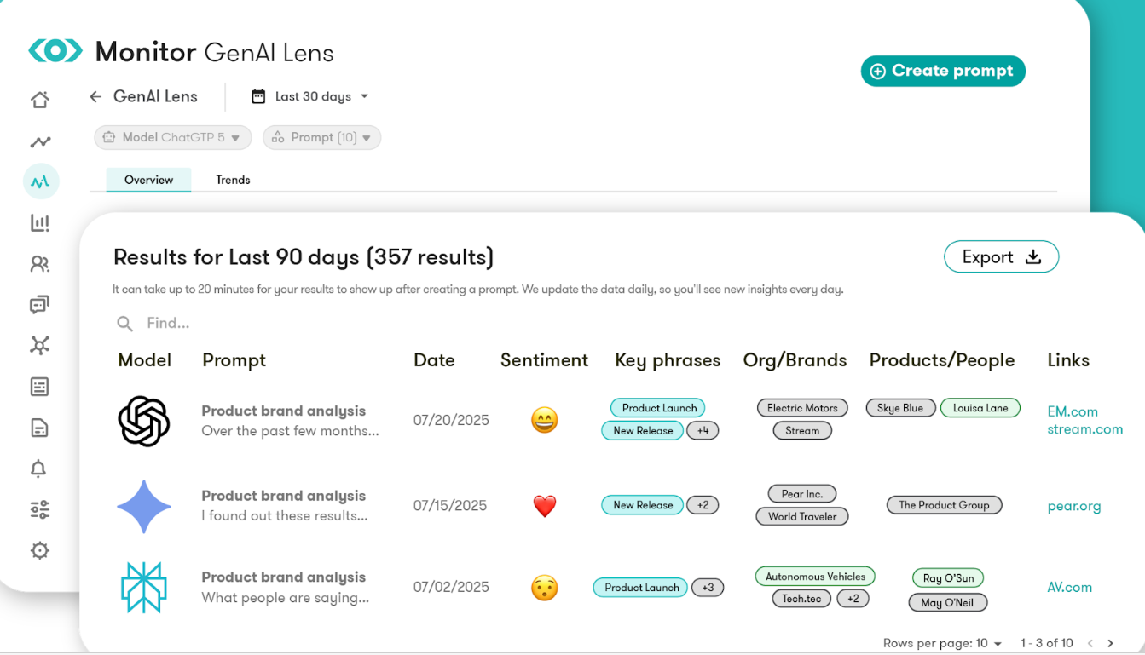Click the 'What people are saying...' prompt text
Screen dimensions: 1145x655
pos(286,598)
